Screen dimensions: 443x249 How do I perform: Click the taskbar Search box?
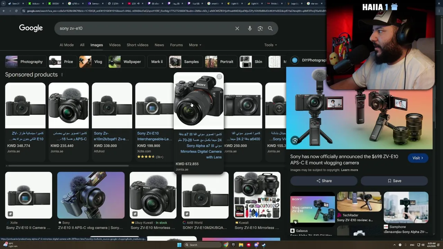point(202,245)
